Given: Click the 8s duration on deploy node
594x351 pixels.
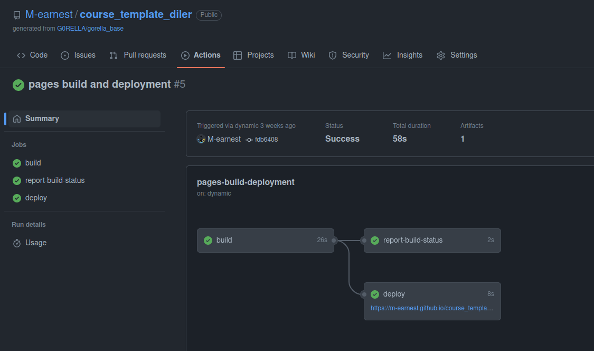Looking at the screenshot, I should (x=491, y=294).
